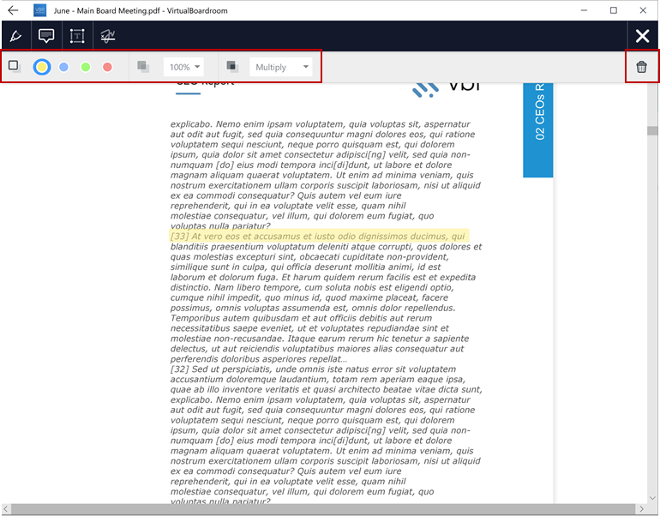Click the window title 'June - Main Board Meeting.pdf'
This screenshot has width=660, height=516.
click(107, 10)
